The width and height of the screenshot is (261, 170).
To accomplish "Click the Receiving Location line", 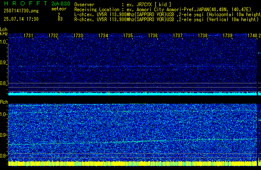I will 163,10.
